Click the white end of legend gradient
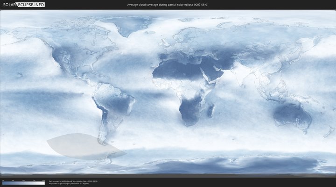Screen dimensions: 336x187 (x=43, y=183)
